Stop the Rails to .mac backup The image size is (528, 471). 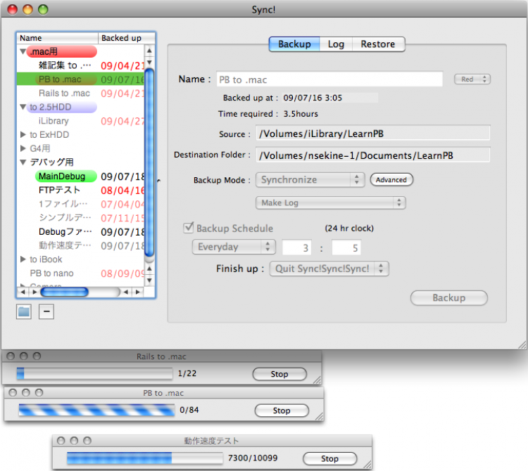click(x=279, y=374)
